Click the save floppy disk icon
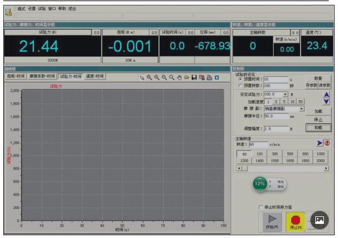This screenshot has height=238, width=338. pos(194,78)
